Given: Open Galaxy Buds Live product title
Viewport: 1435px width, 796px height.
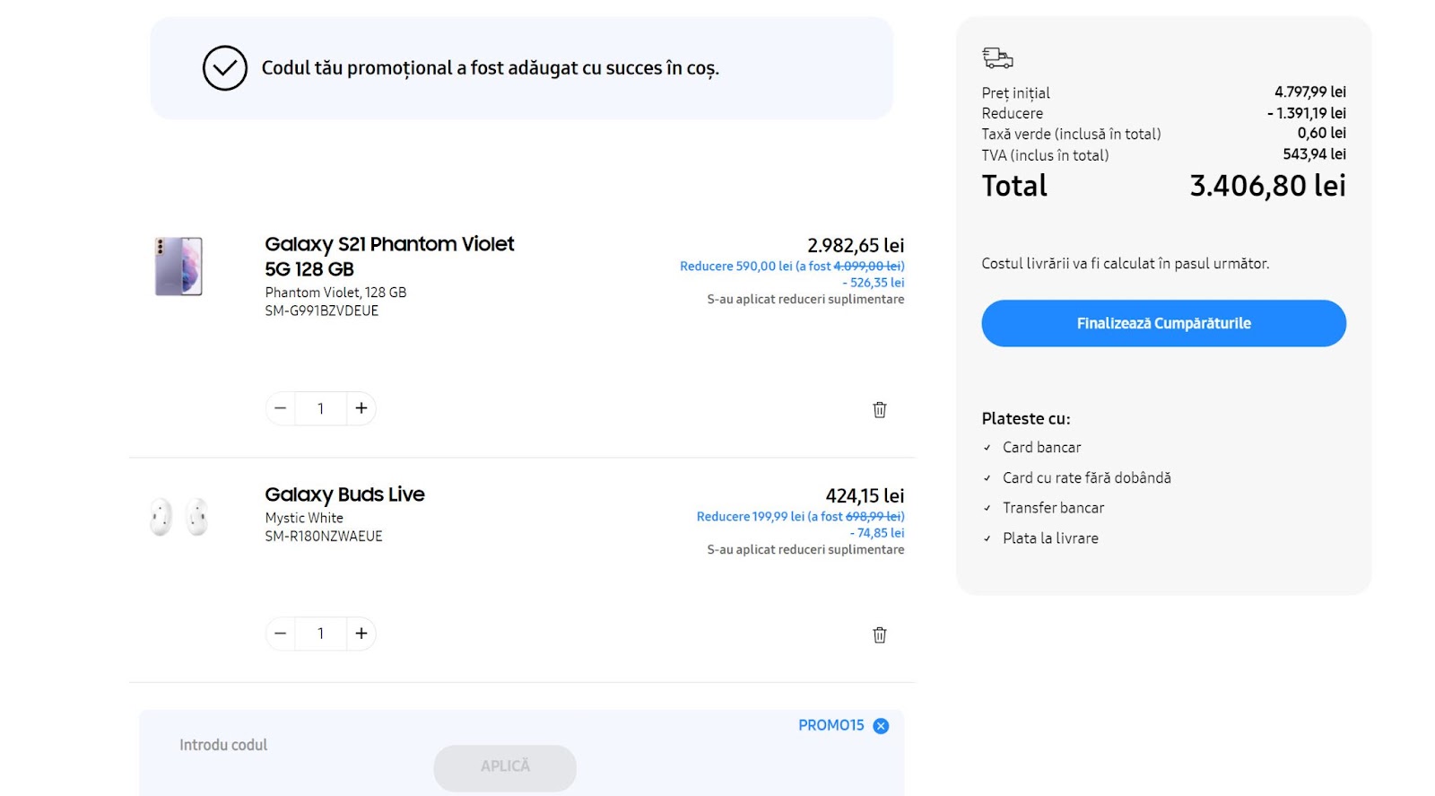Looking at the screenshot, I should (344, 494).
